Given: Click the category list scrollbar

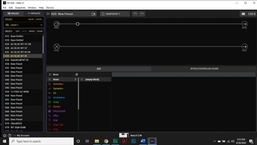Looking at the screenshot, I should (78, 93).
